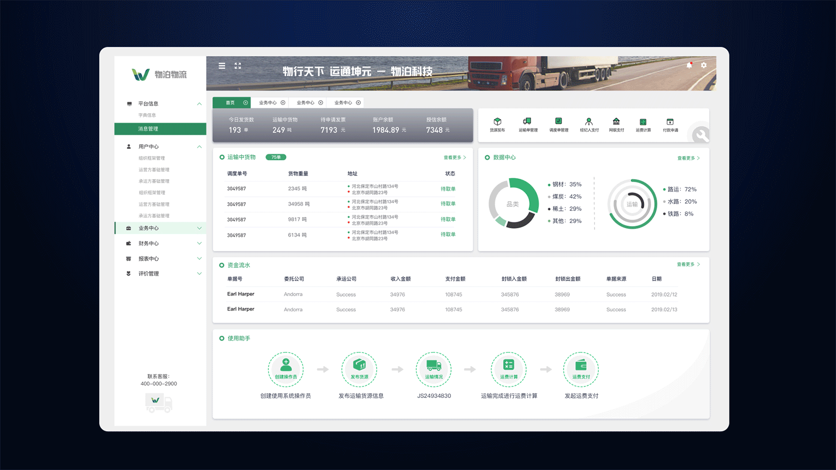
Task: Click the 铁路: 8% legend entry
Action: pyautogui.click(x=678, y=214)
